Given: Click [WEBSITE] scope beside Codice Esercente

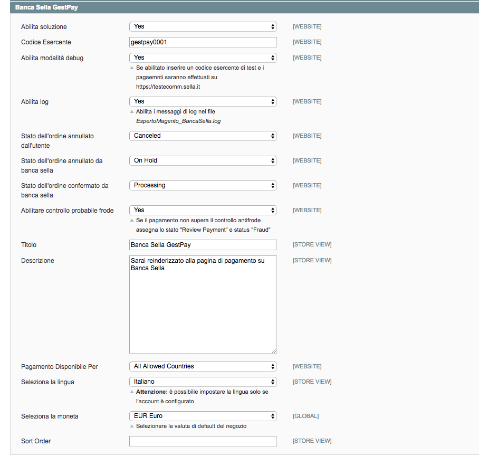Looking at the screenshot, I should click(x=307, y=42).
